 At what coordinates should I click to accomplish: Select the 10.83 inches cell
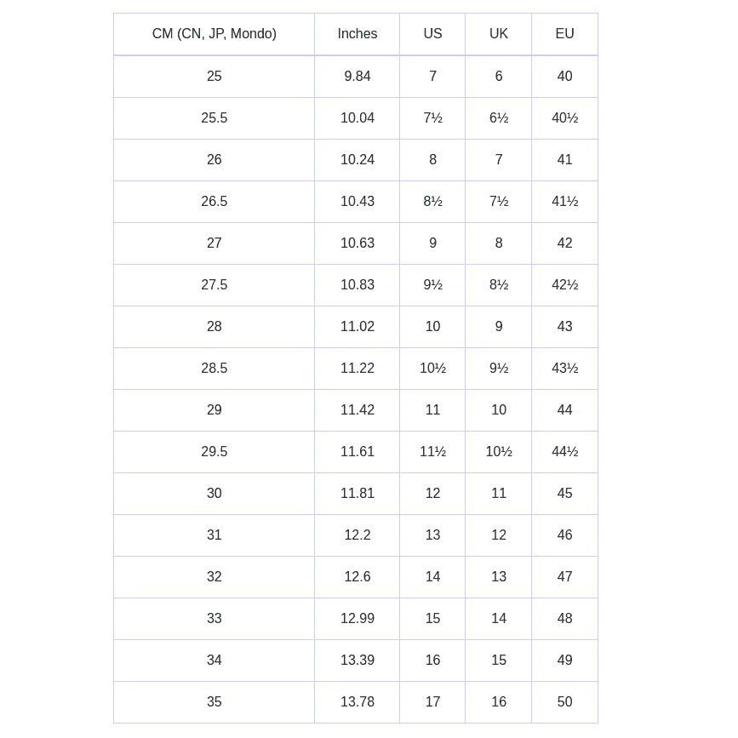(357, 284)
